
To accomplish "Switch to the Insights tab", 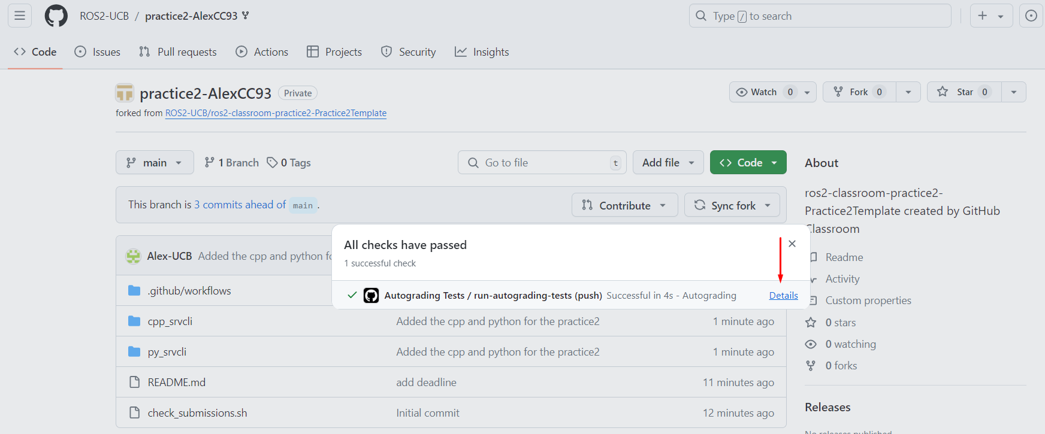I will 482,52.
